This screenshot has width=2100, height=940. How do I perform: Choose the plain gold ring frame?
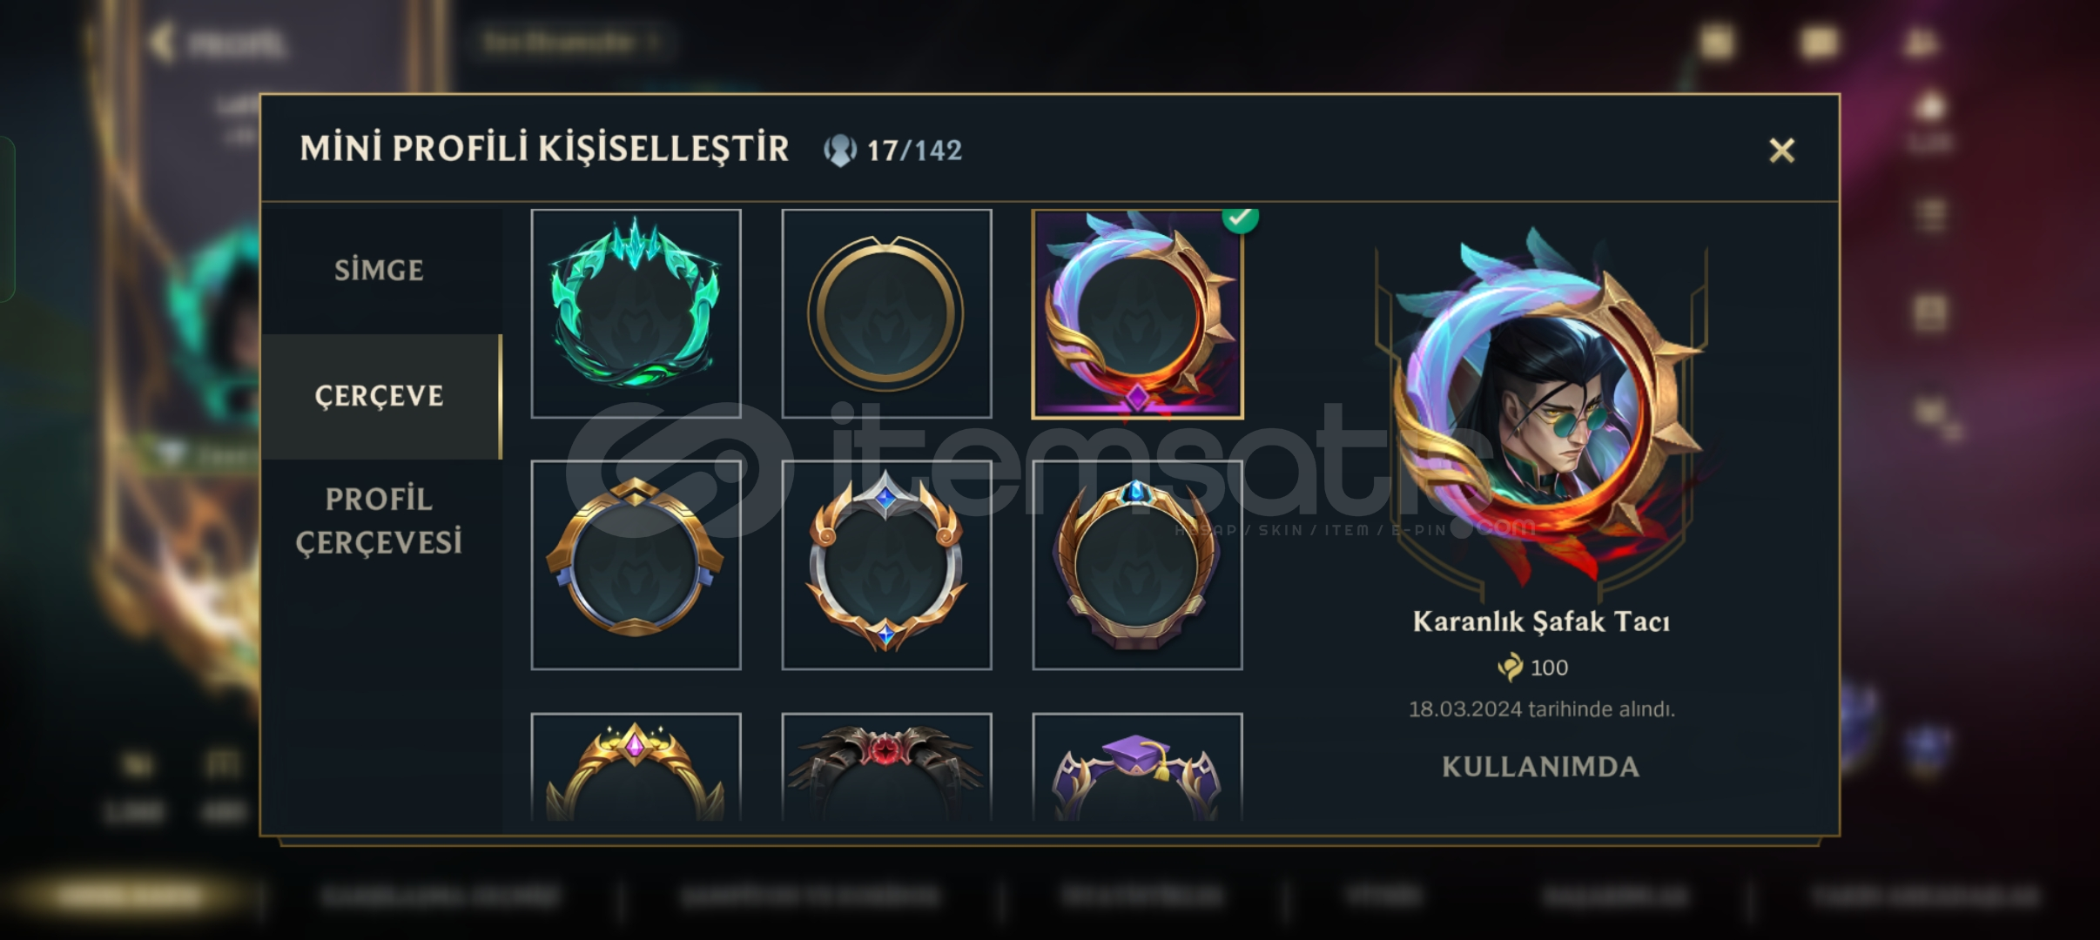coord(886,313)
